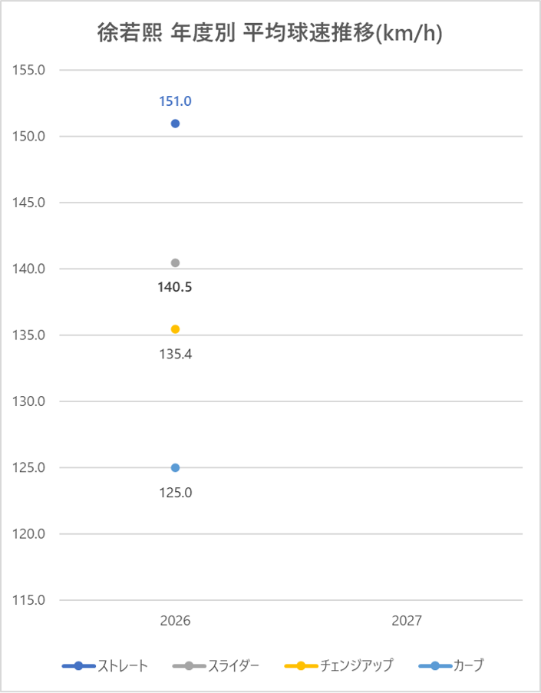The width and height of the screenshot is (541, 693).
Task: Click the 130.0 vertical axis label
Action: (31, 401)
